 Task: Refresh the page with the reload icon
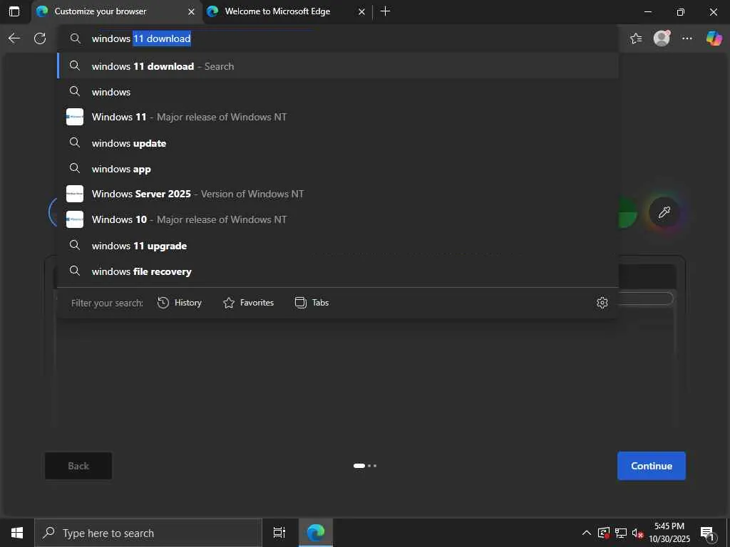point(40,38)
